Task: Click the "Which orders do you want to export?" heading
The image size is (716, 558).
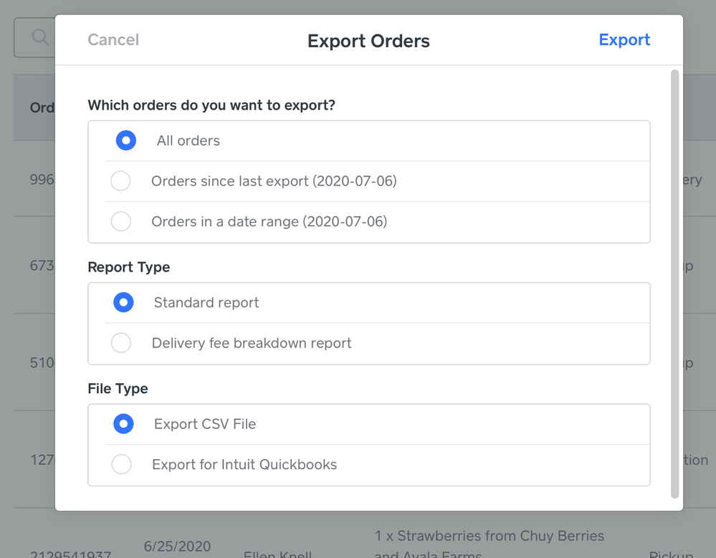Action: click(x=211, y=105)
